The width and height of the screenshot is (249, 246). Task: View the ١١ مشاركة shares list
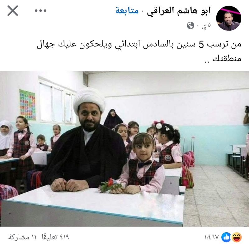coord(22,237)
